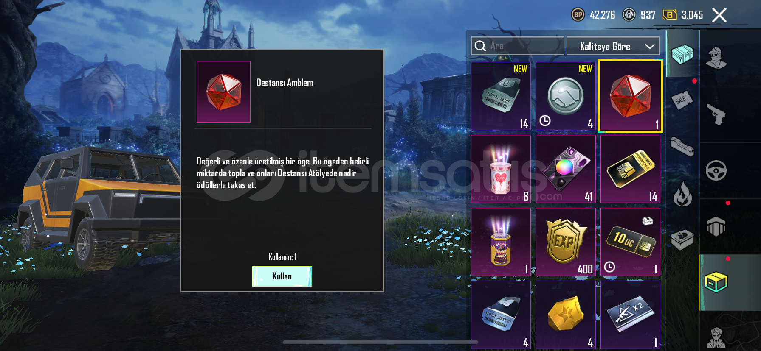
Task: Select the Supply Crate coupon item
Action: click(501, 96)
